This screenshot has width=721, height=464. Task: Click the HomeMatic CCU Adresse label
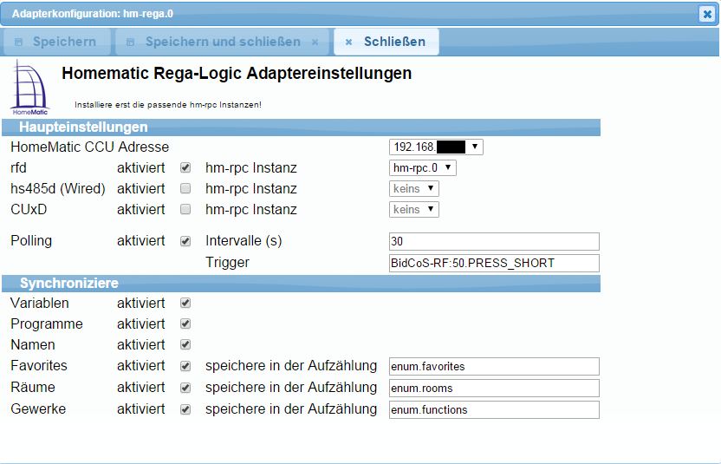tap(89, 147)
